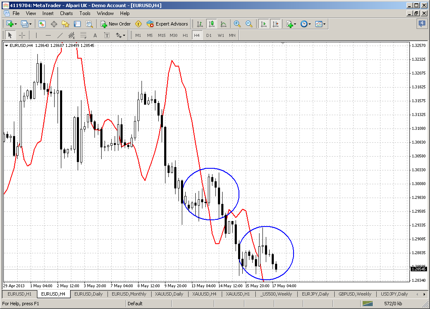The image size is (430, 309).
Task: Select the Trendline drawing tool
Action: tap(60, 35)
